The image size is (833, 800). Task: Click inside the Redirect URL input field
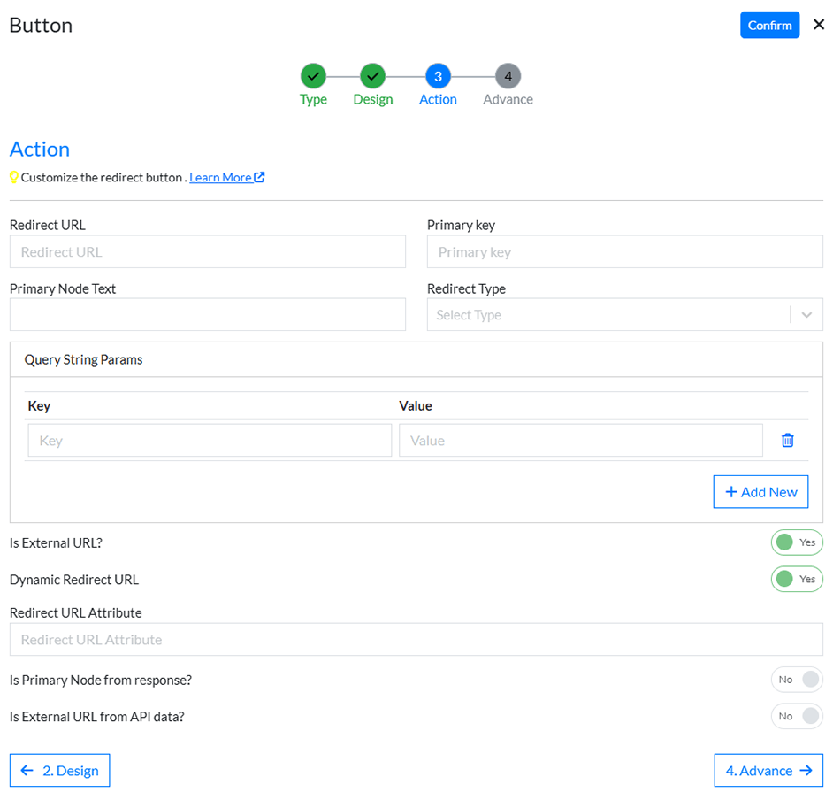[207, 251]
